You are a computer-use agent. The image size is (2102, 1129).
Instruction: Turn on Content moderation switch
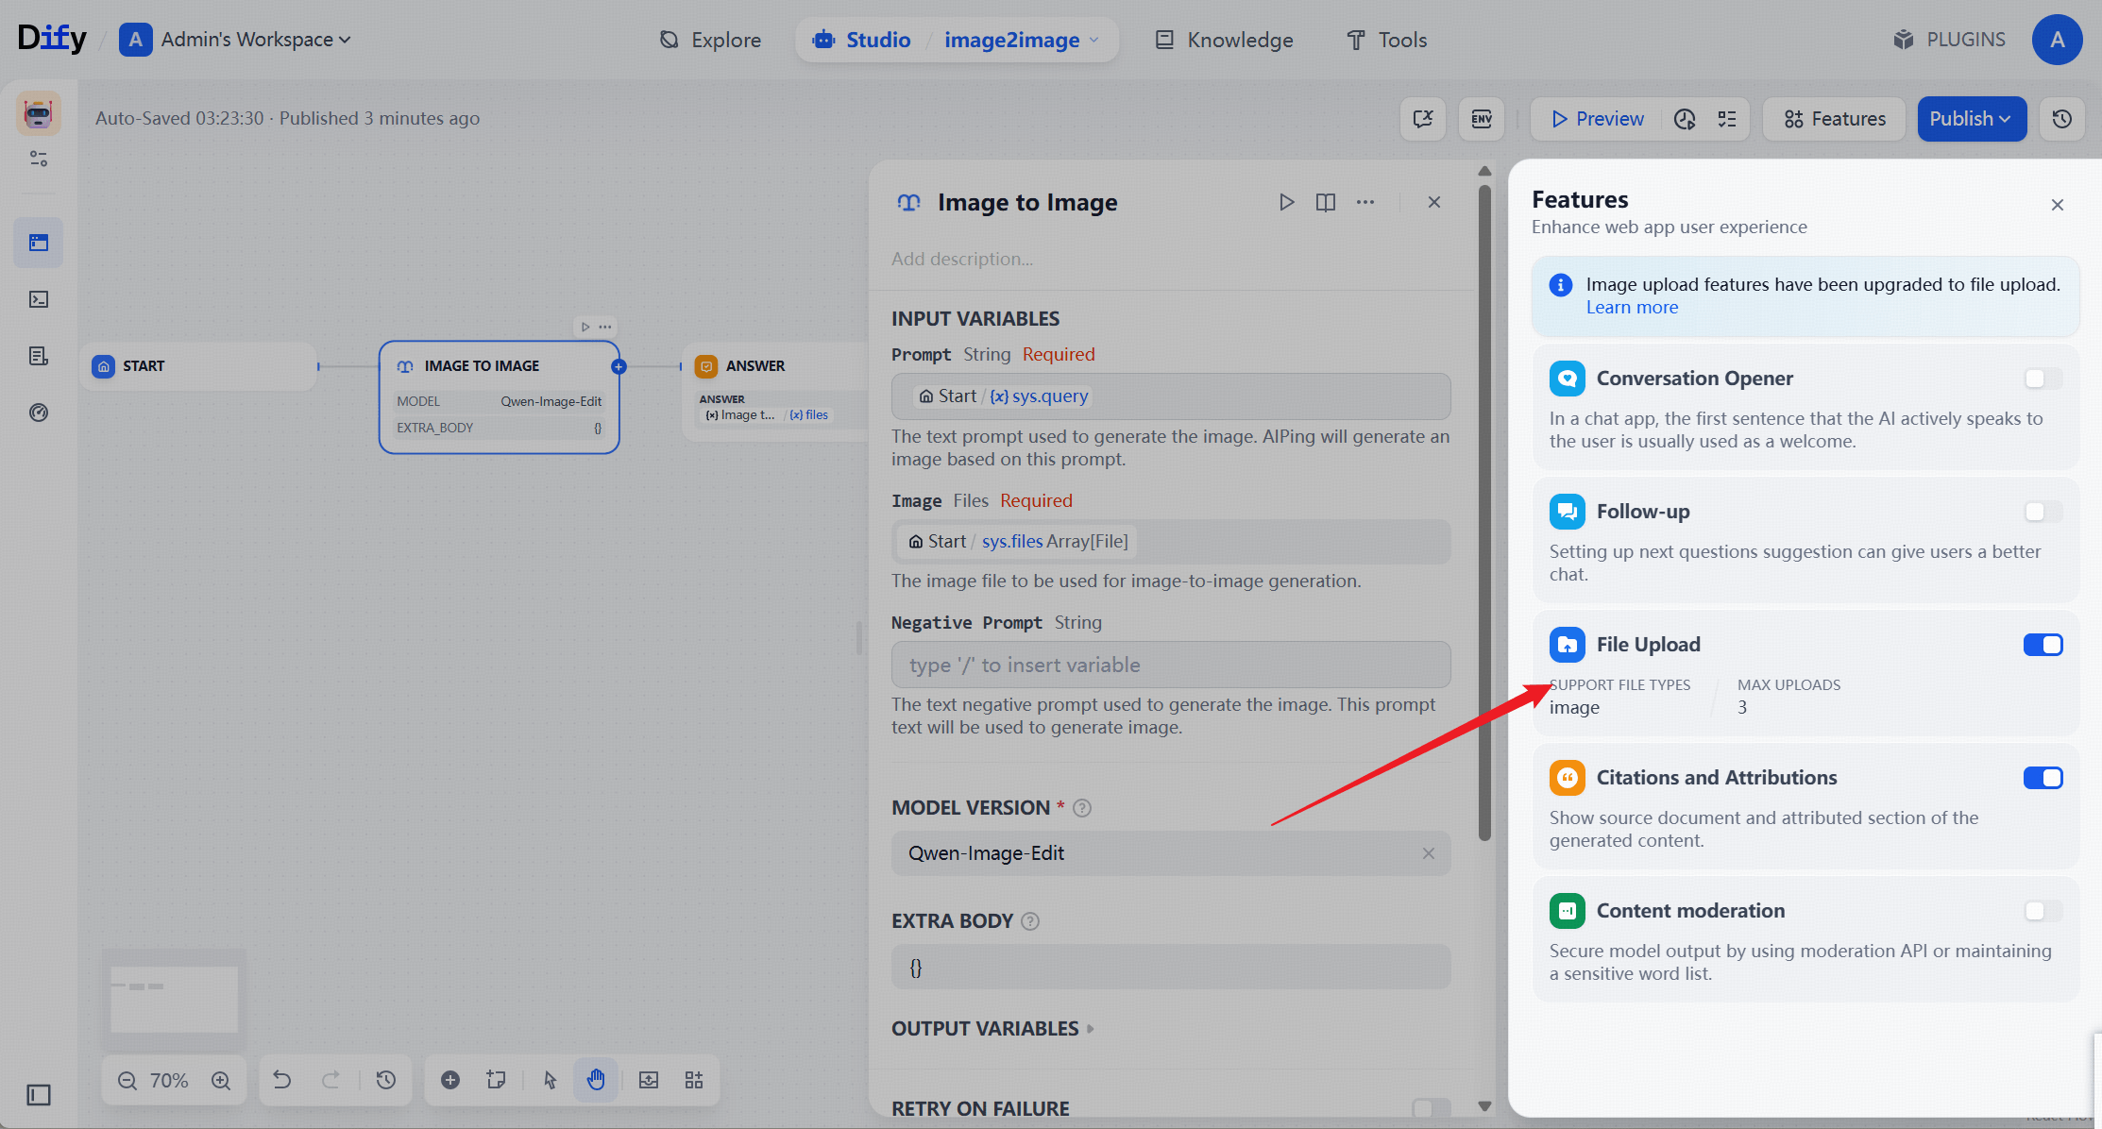point(2043,911)
